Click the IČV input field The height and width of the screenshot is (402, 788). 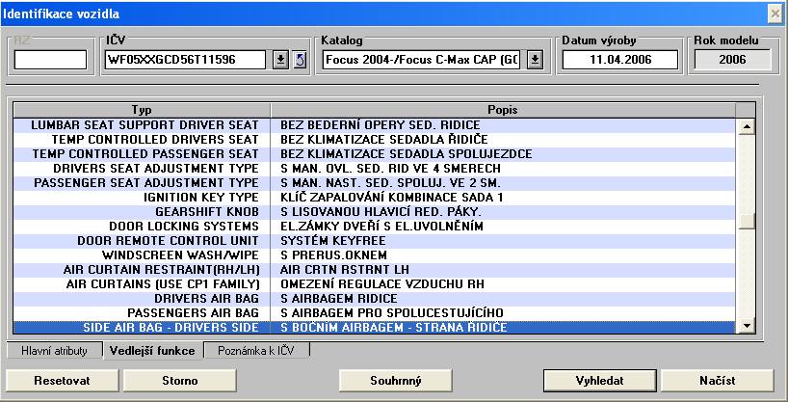point(183,60)
